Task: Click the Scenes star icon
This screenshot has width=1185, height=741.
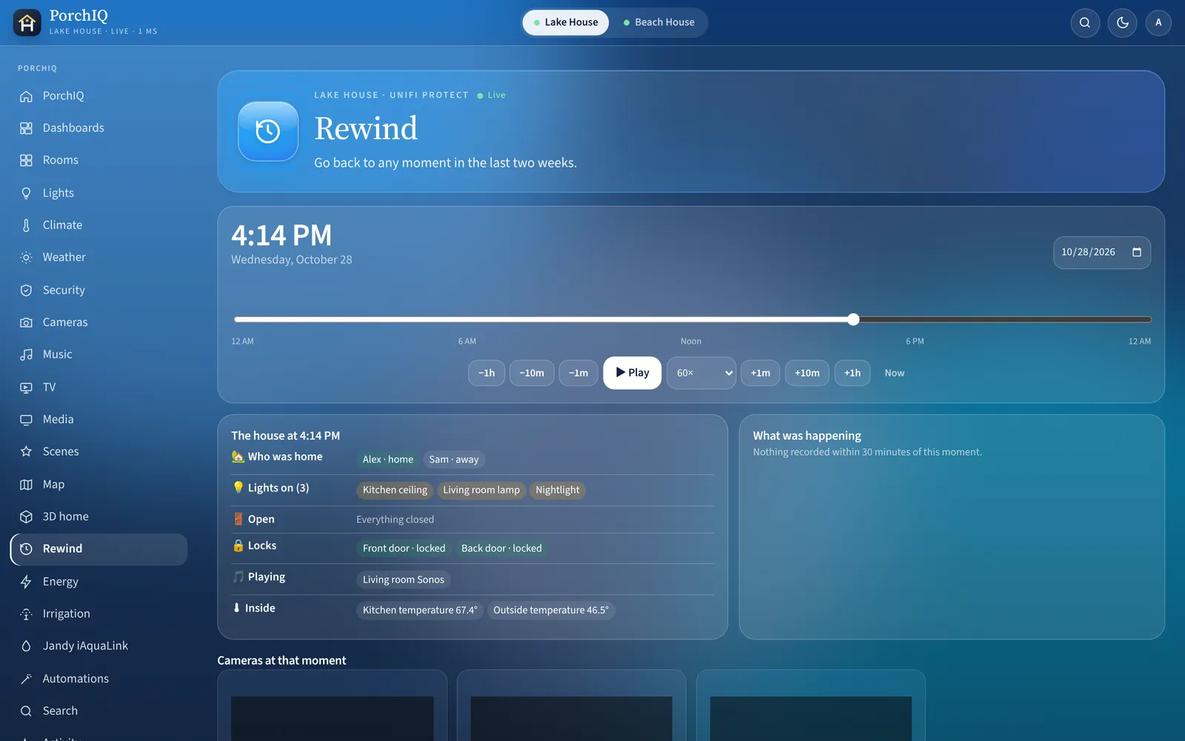Action: 26,451
